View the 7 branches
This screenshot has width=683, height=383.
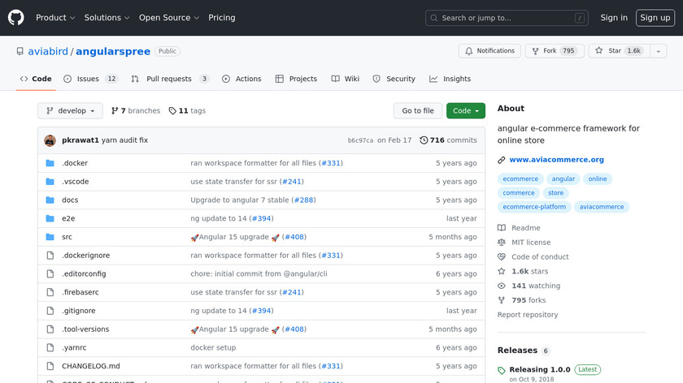pyautogui.click(x=136, y=111)
